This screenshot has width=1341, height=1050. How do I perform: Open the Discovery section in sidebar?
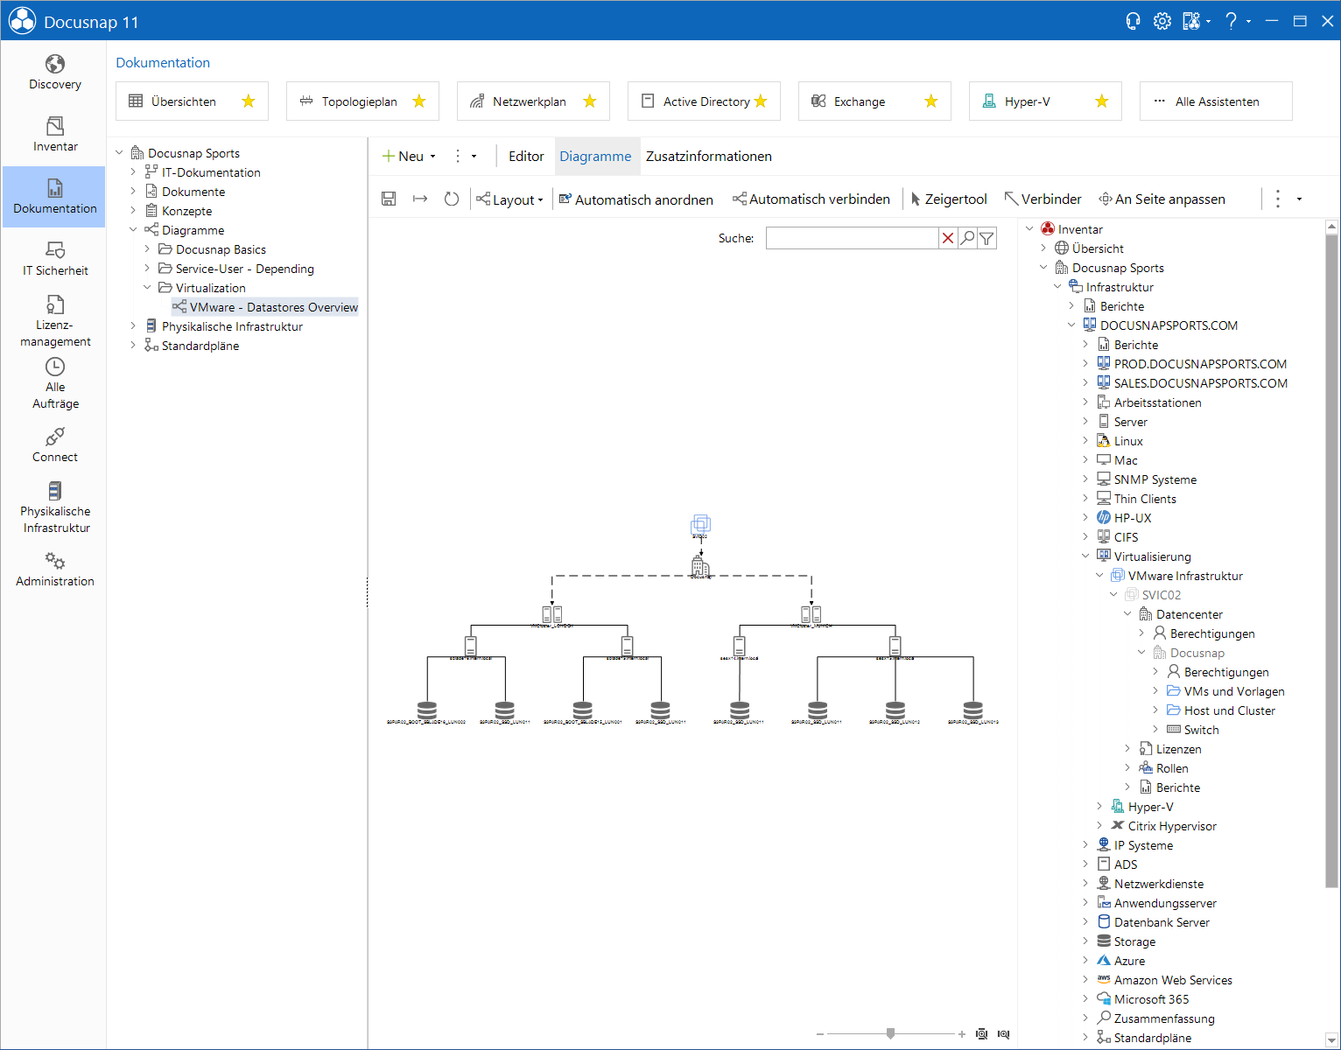tap(54, 73)
